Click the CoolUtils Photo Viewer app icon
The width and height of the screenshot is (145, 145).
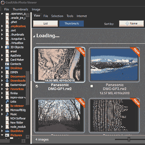point(3,3)
